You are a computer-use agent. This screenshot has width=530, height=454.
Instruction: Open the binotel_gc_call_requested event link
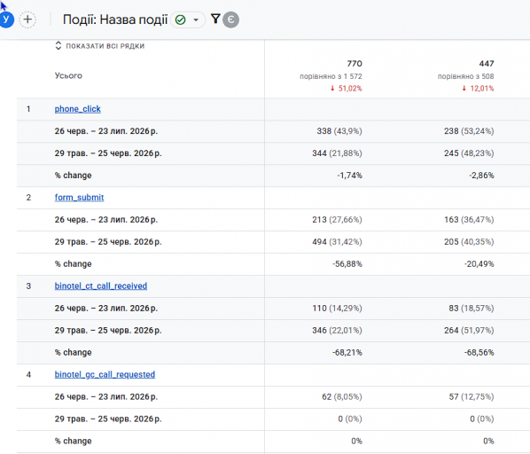point(105,375)
